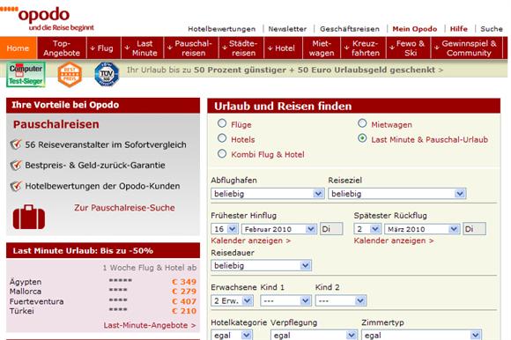
Task: Open the März 2010 month dropdown
Action: [x=422, y=229]
